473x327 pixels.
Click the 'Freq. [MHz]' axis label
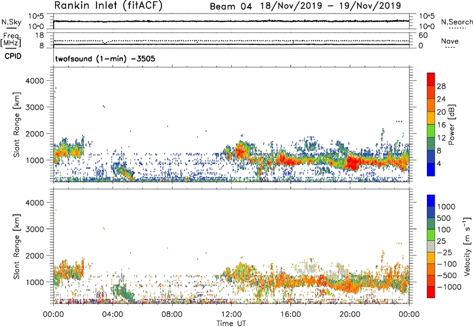click(x=11, y=40)
